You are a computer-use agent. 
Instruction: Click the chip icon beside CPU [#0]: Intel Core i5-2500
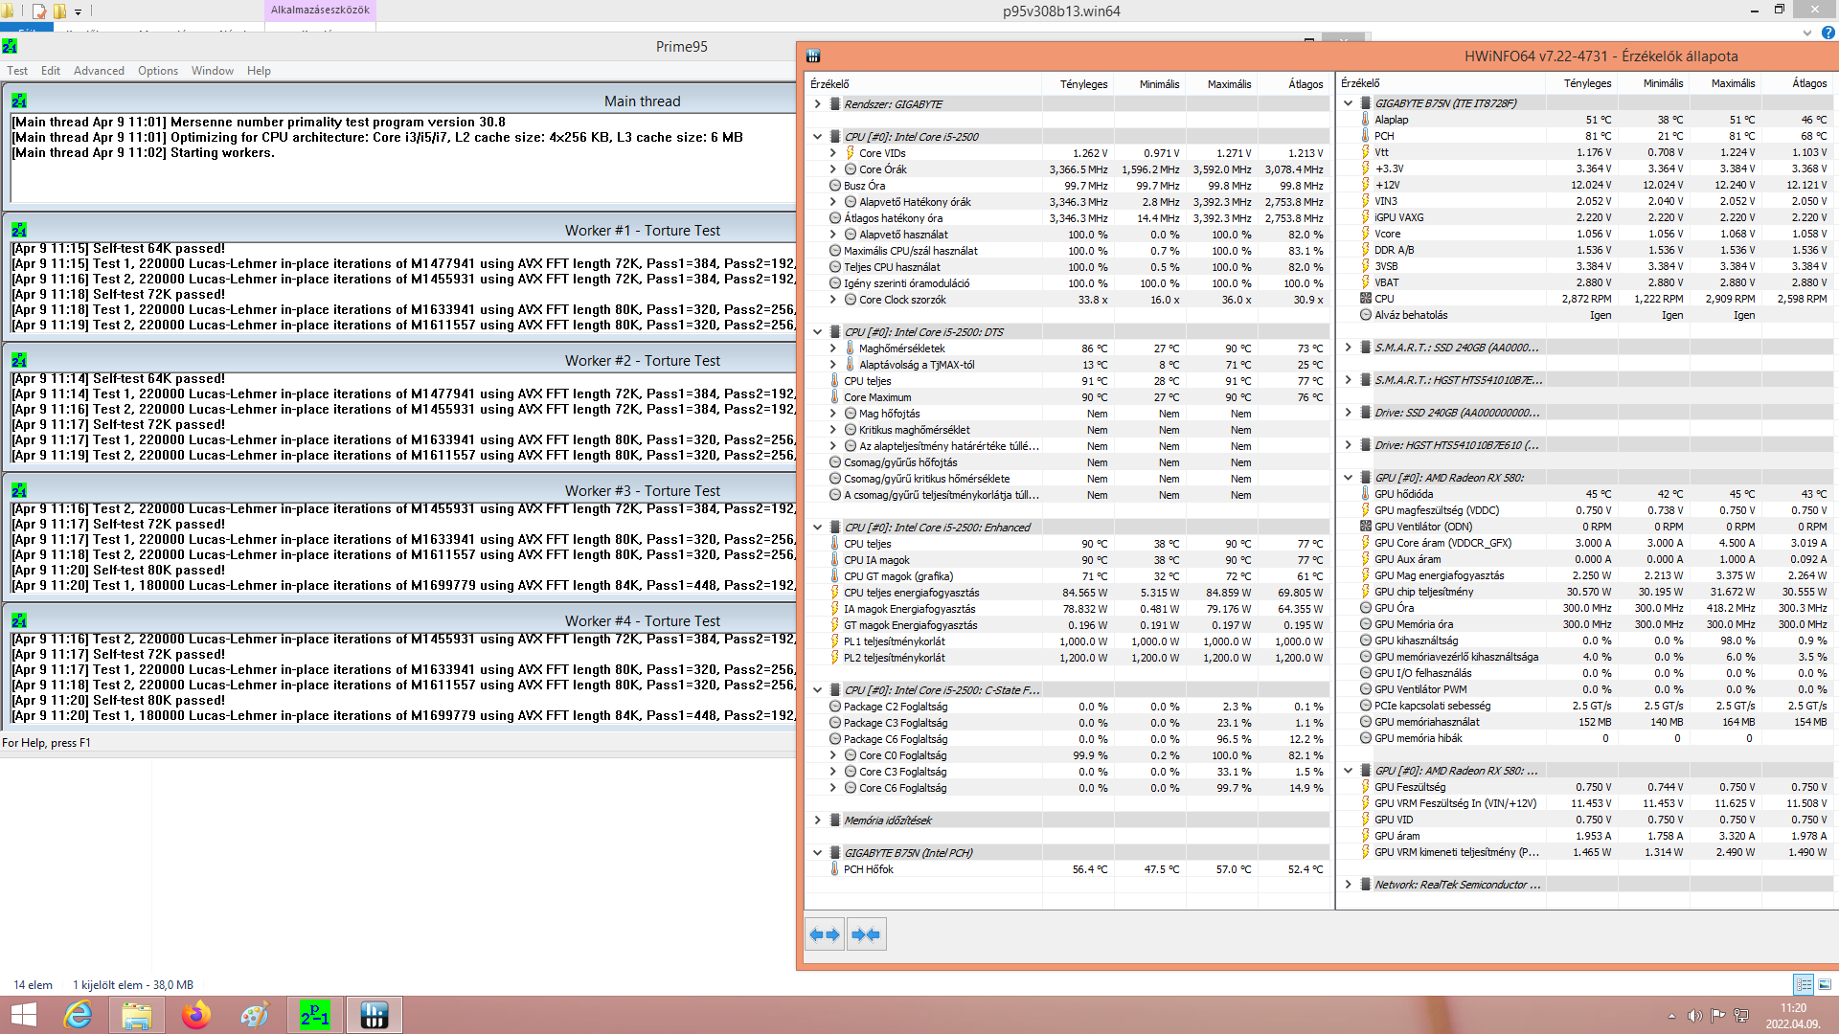[x=835, y=137]
